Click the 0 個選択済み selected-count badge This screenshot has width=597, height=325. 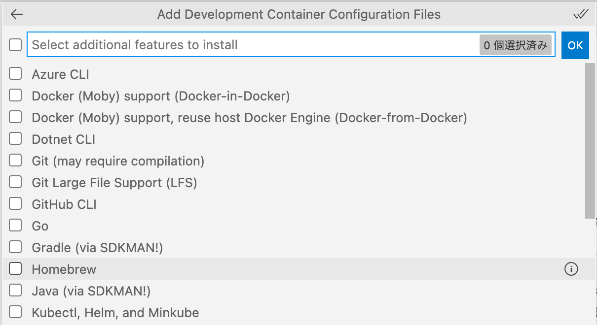[515, 45]
